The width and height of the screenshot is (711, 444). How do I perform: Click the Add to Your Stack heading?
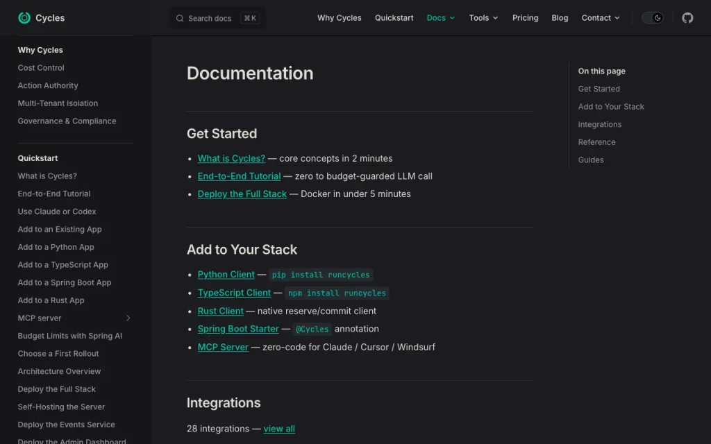tap(242, 250)
